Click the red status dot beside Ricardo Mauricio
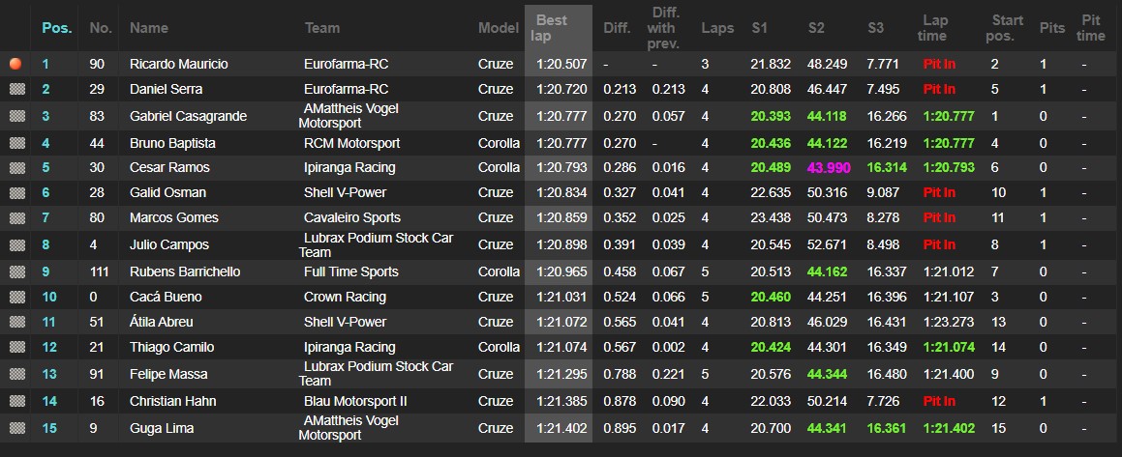This screenshot has height=457, width=1122. [15, 64]
